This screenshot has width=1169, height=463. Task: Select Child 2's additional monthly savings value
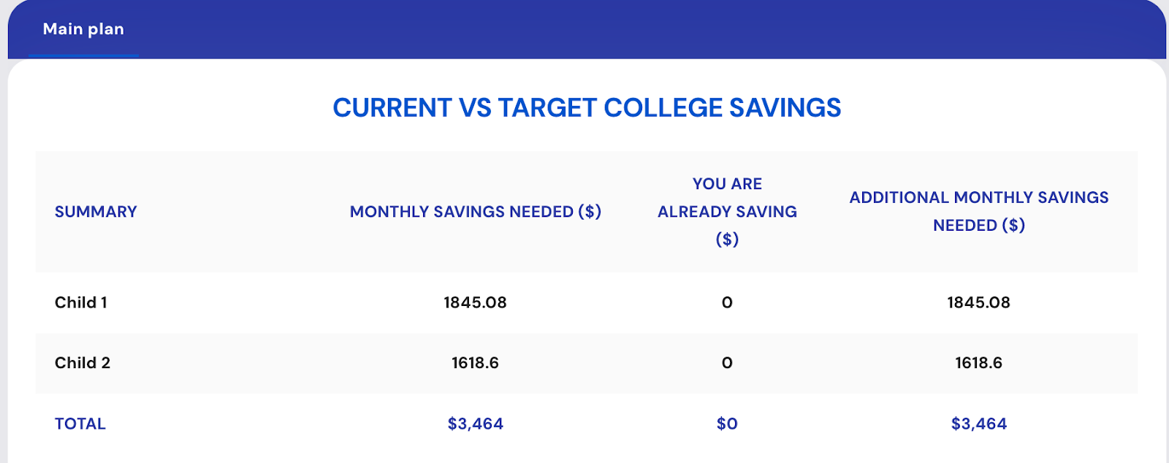point(978,363)
